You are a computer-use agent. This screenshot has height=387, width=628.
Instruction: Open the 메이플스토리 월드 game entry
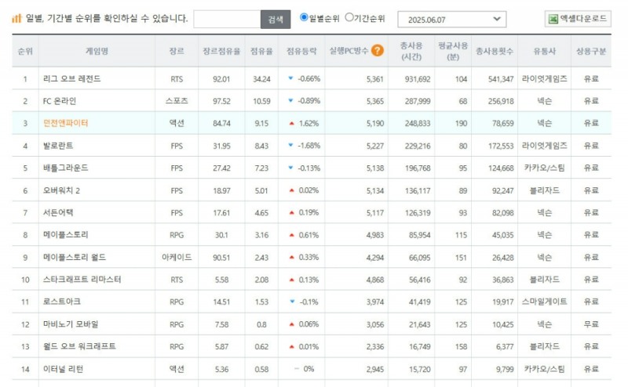75,257
